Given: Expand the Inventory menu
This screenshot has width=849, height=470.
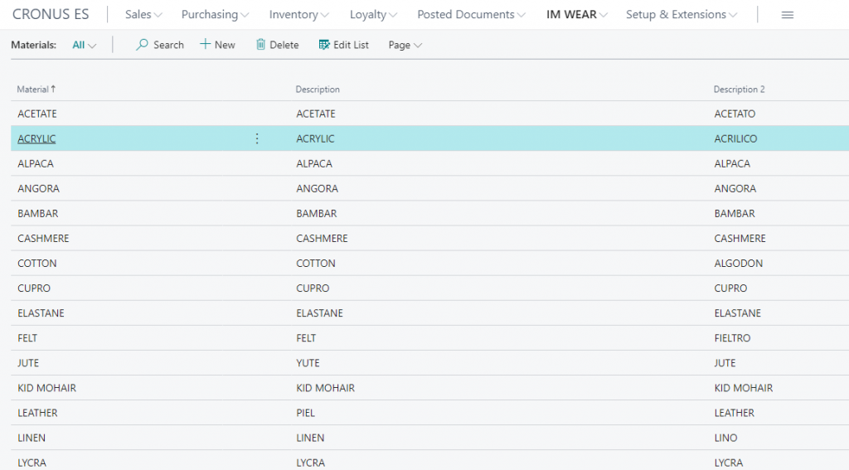Looking at the screenshot, I should point(298,15).
